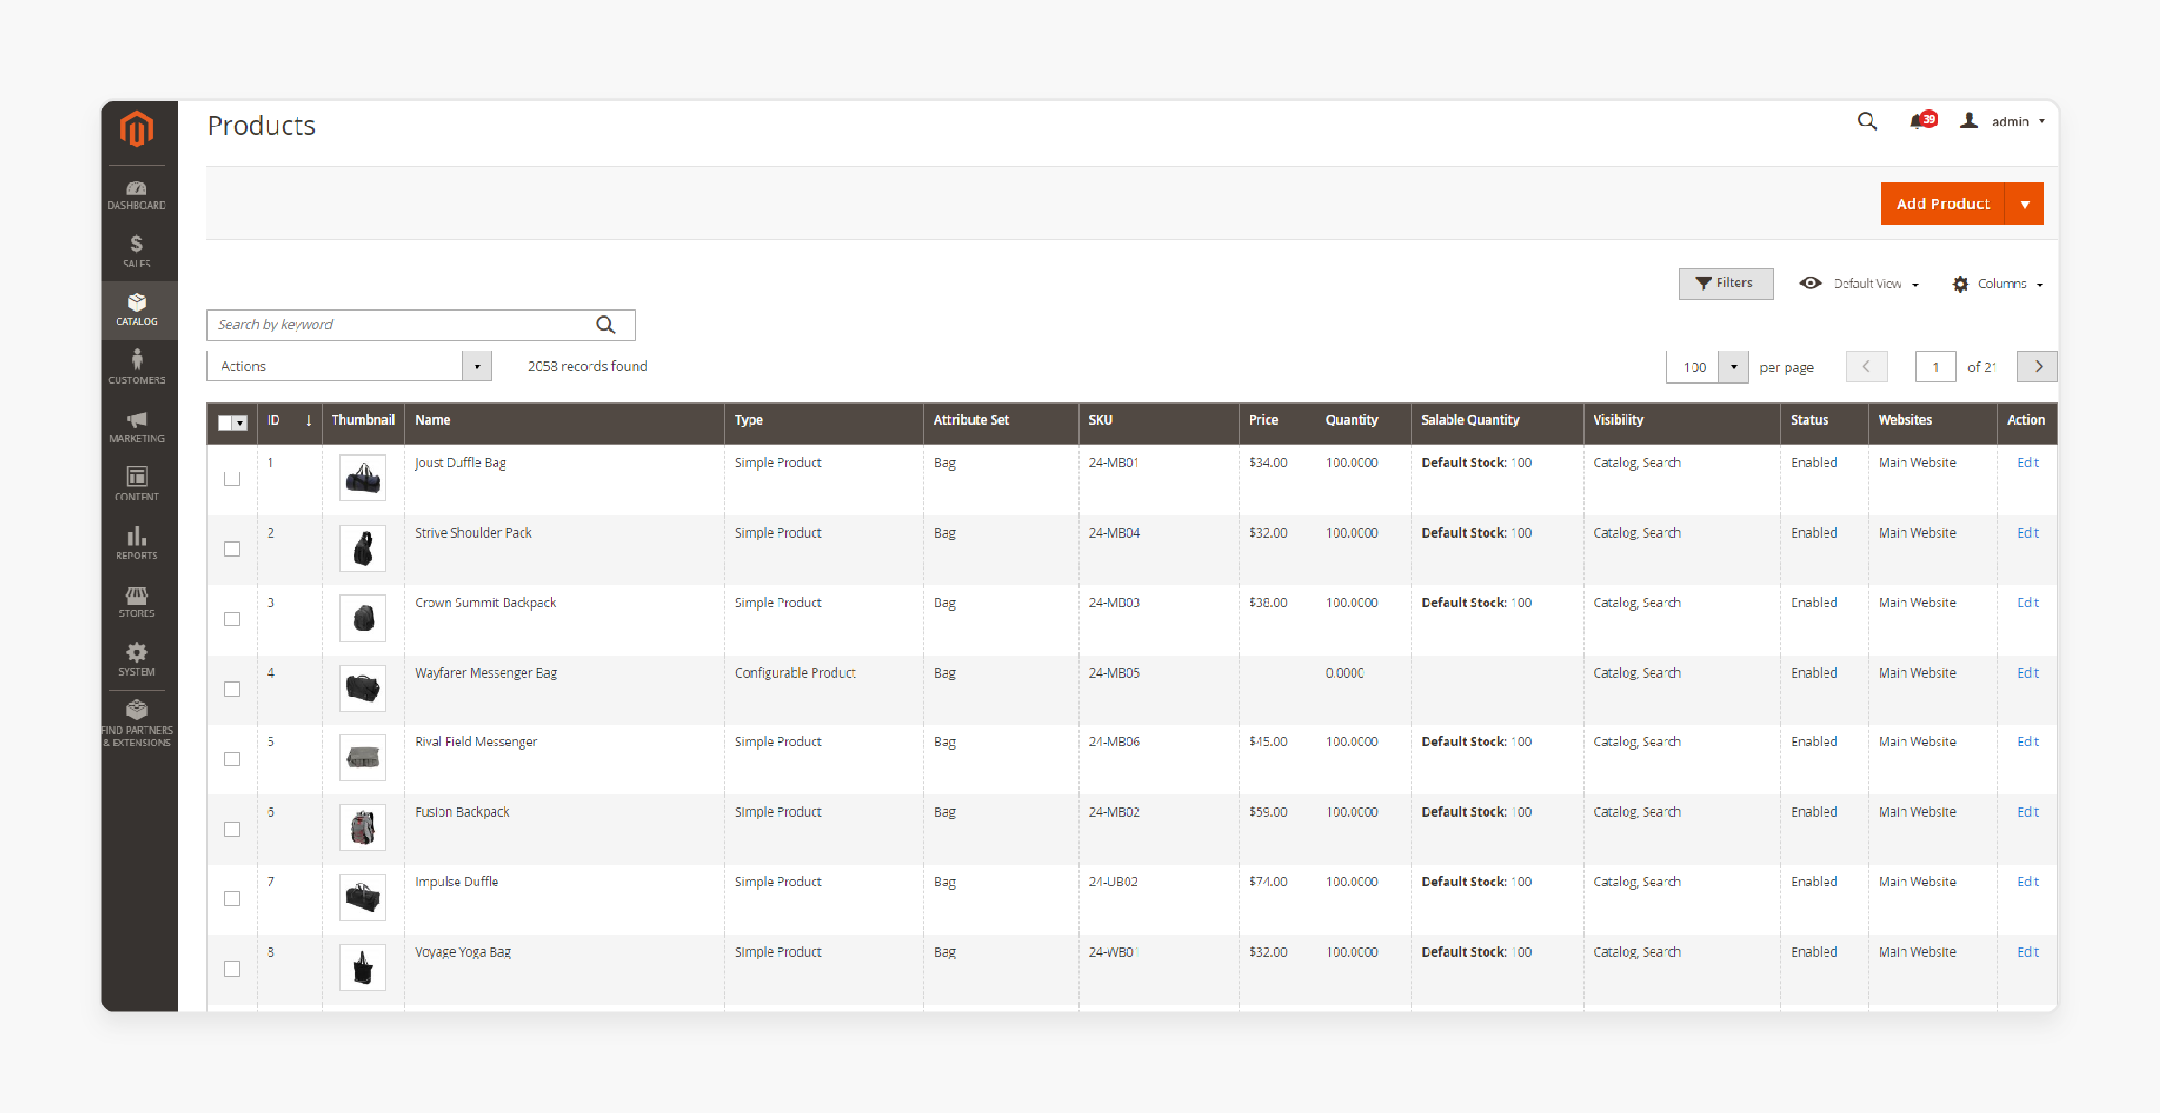Sort by Visibility column header
The height and width of the screenshot is (1113, 2160).
tap(1618, 420)
